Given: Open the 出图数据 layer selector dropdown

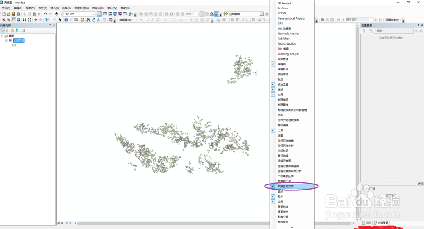Looking at the screenshot, I should 262,14.
